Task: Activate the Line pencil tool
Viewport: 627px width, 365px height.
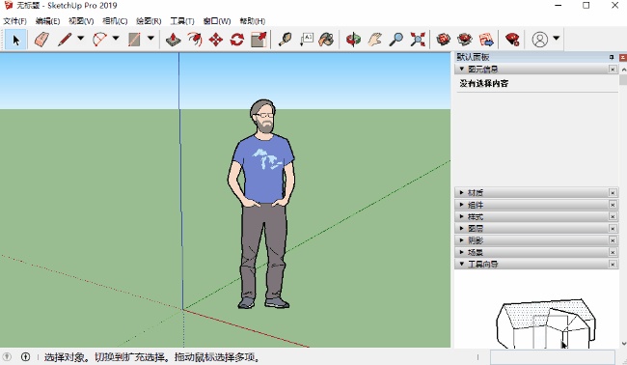Action: pyautogui.click(x=65, y=40)
